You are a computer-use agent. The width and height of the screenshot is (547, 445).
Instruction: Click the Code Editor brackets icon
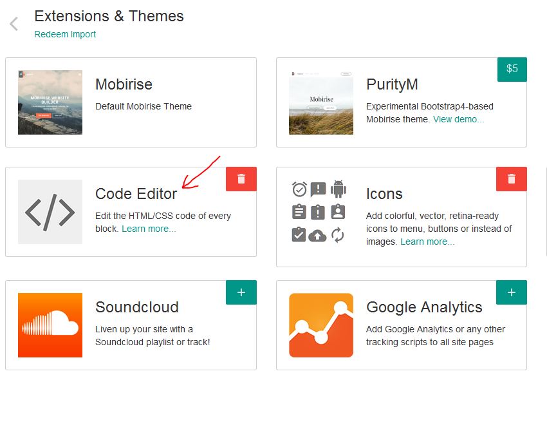pyautogui.click(x=50, y=212)
